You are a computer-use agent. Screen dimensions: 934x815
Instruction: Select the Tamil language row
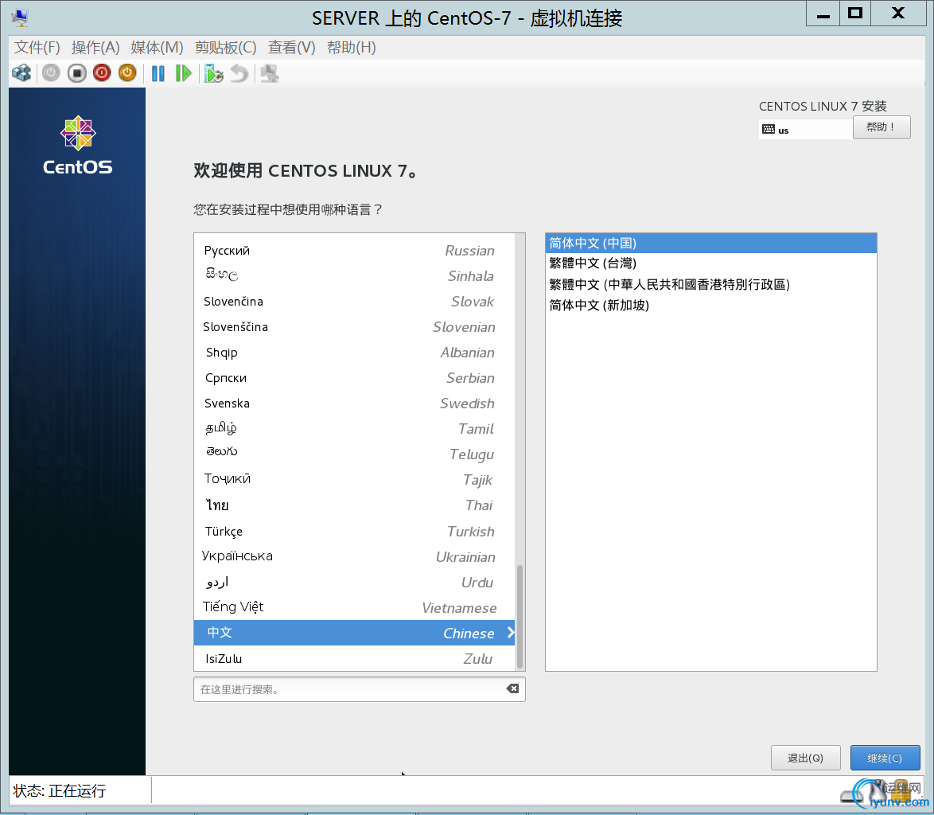coord(354,429)
